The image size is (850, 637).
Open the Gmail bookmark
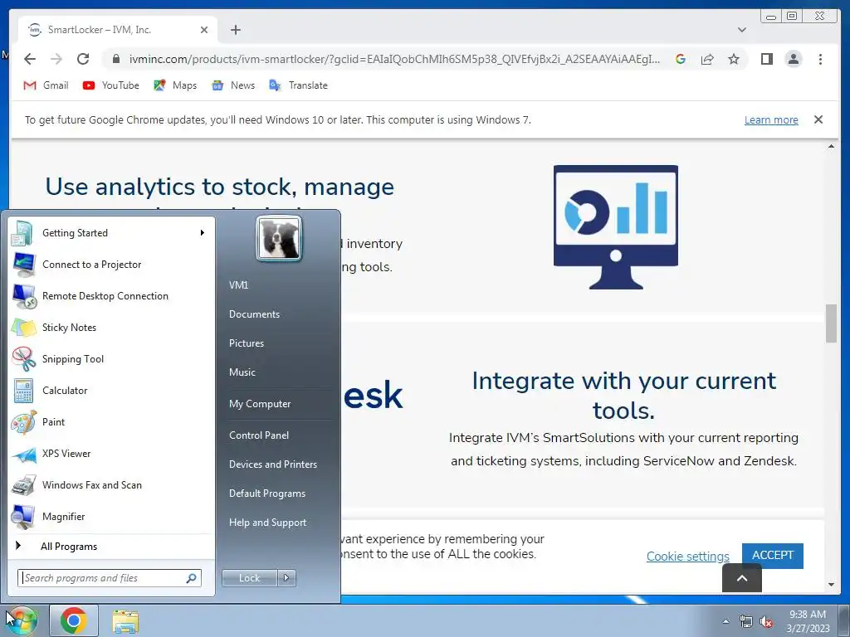[46, 85]
